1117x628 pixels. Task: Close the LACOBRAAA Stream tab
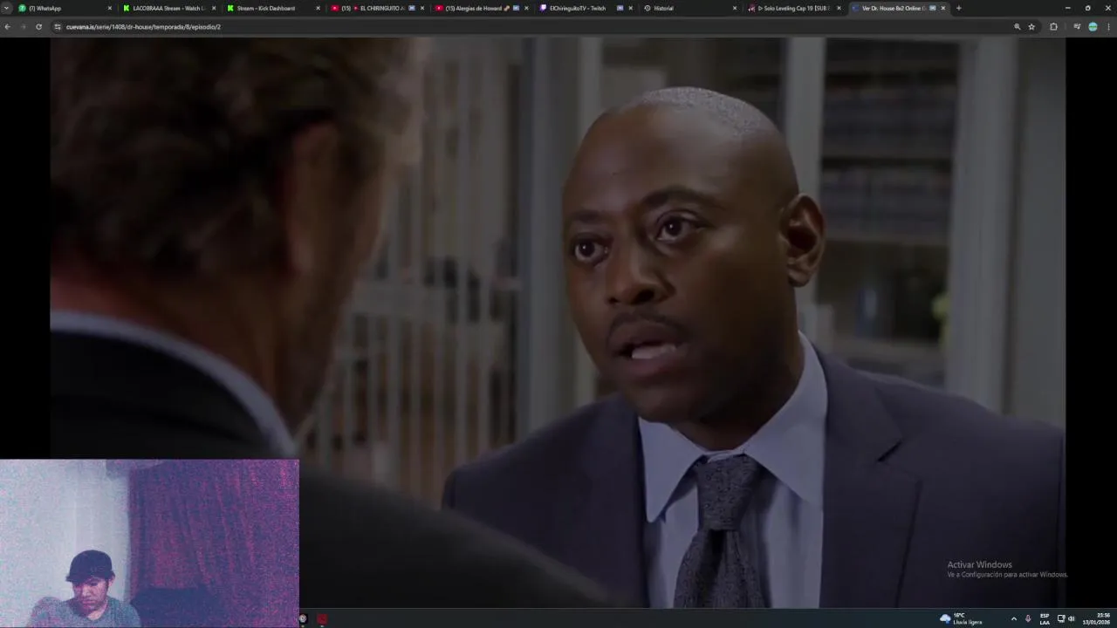click(x=214, y=8)
